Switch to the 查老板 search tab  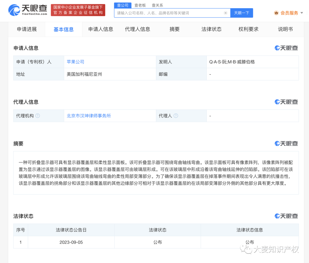click(140, 5)
